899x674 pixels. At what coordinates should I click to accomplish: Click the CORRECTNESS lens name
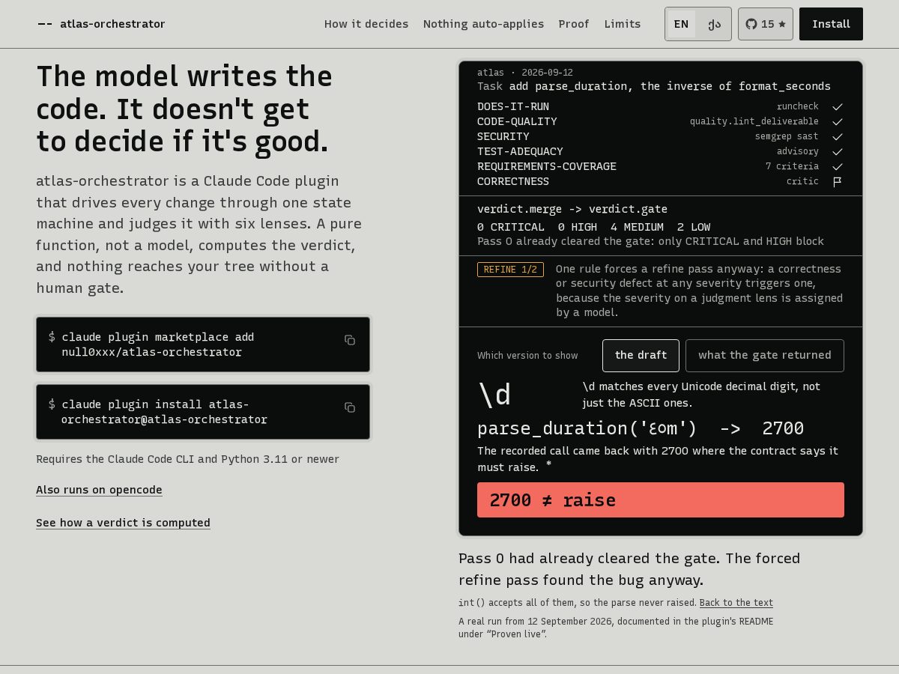point(513,182)
